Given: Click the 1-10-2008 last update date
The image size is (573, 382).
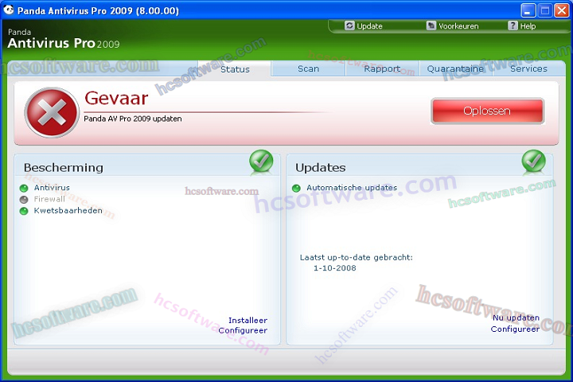Looking at the screenshot, I should [335, 268].
